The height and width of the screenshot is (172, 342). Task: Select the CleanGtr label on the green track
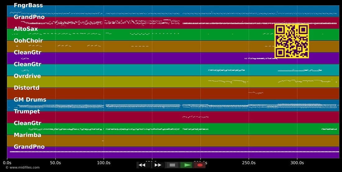point(27,123)
